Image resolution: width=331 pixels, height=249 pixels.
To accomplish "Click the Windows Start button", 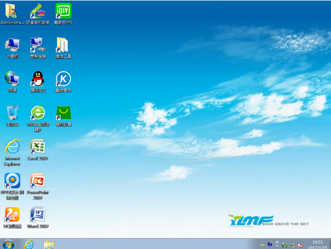I will (9, 244).
